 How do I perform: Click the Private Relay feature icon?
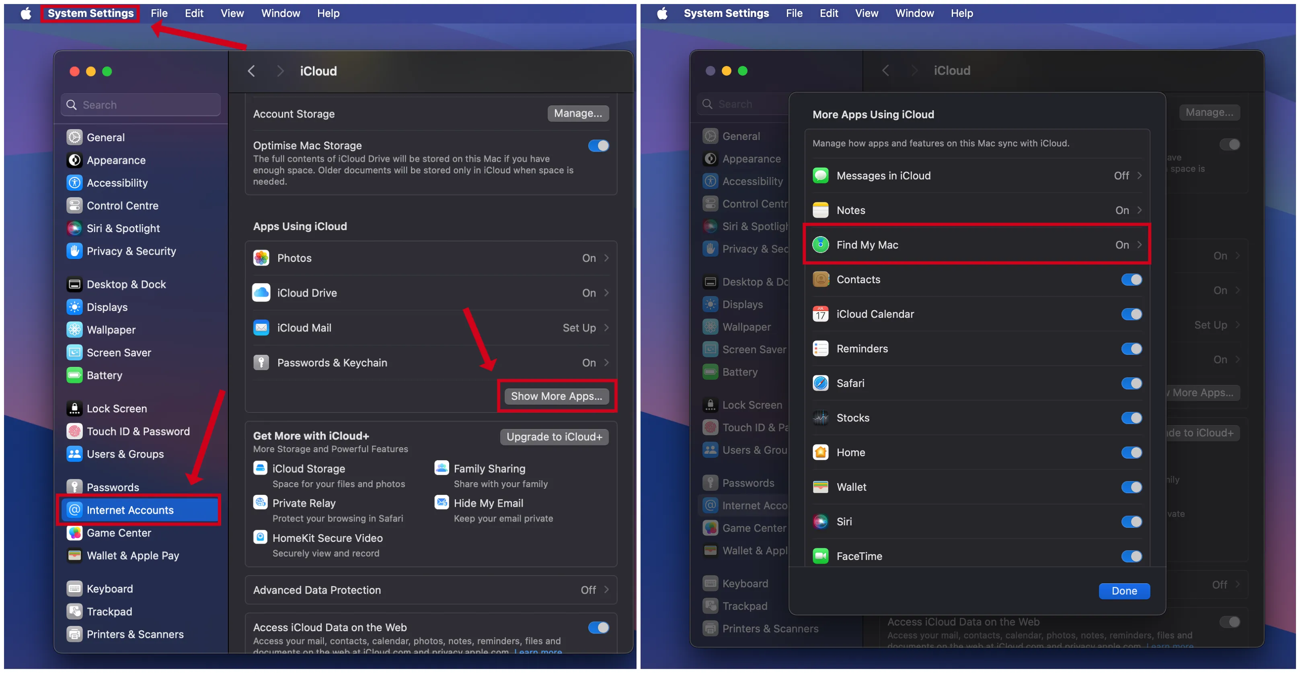pos(261,502)
